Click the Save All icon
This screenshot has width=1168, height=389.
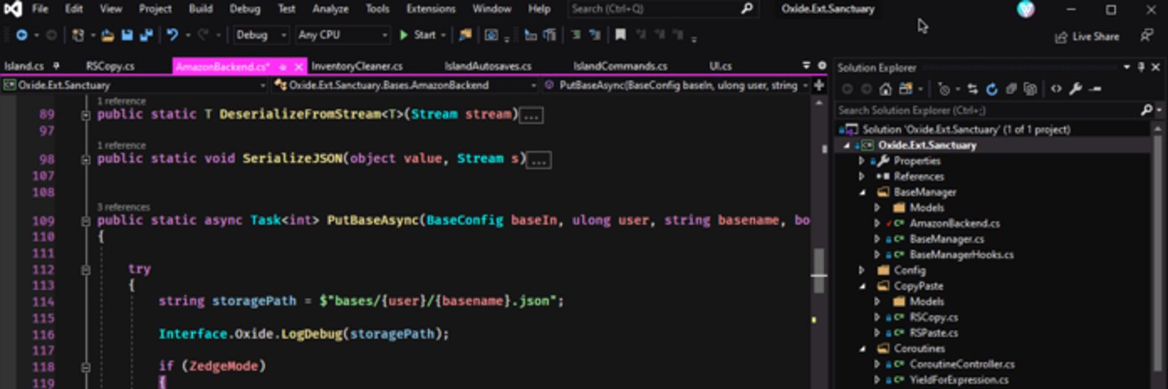(146, 35)
